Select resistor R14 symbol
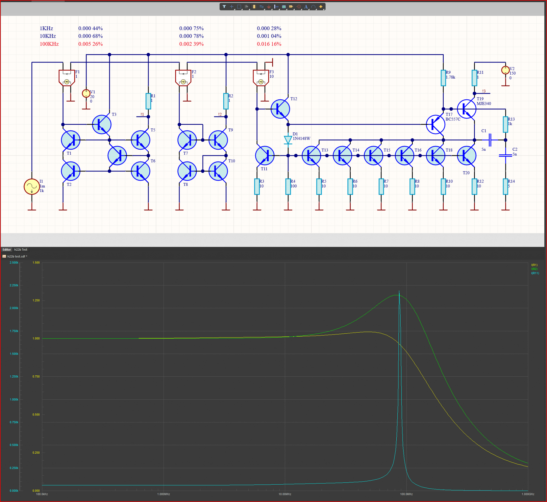The height and width of the screenshot is (502, 547). click(505, 187)
